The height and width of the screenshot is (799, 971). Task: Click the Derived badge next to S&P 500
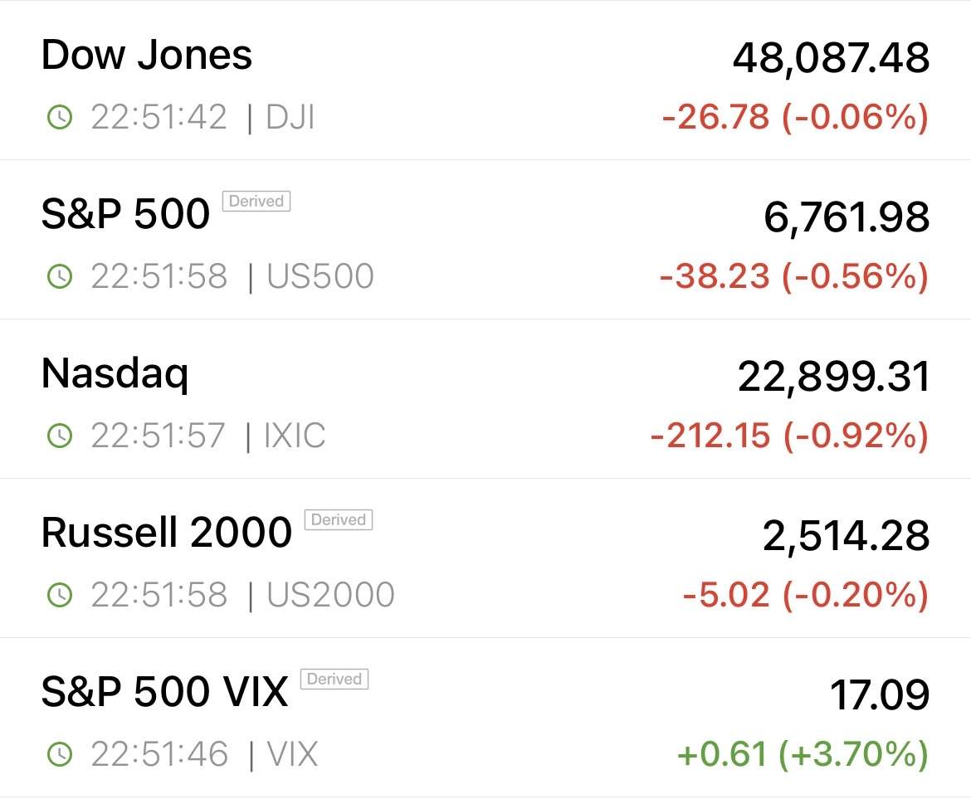point(256,202)
